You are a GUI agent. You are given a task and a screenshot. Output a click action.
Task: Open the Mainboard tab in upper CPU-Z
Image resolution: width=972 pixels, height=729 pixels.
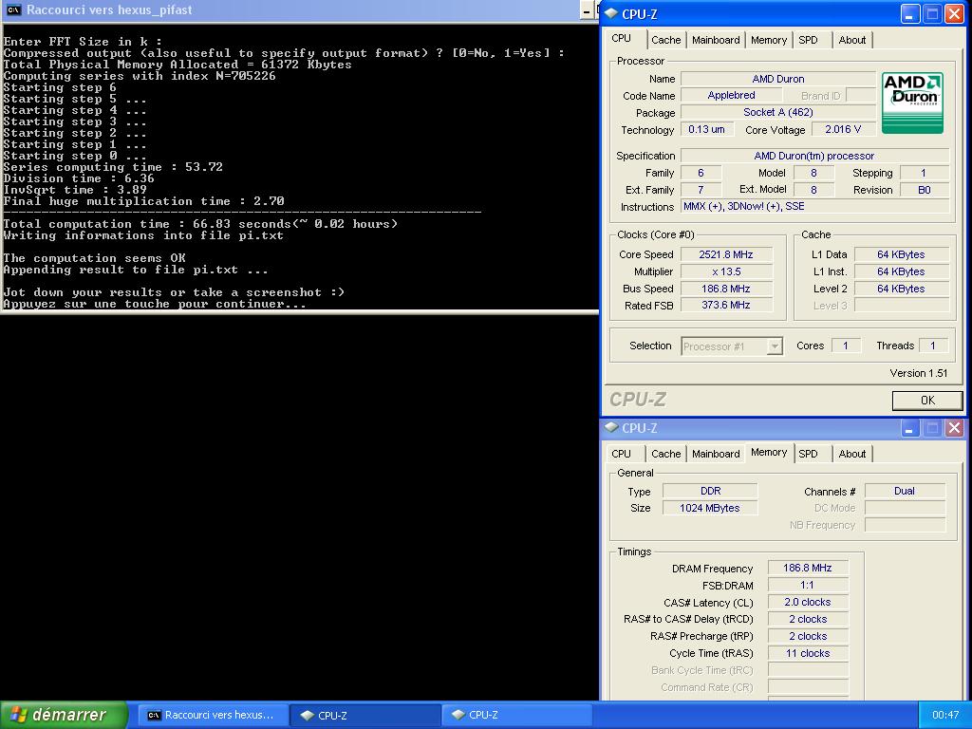click(x=716, y=40)
